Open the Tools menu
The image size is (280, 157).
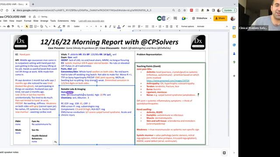pos(53,21)
